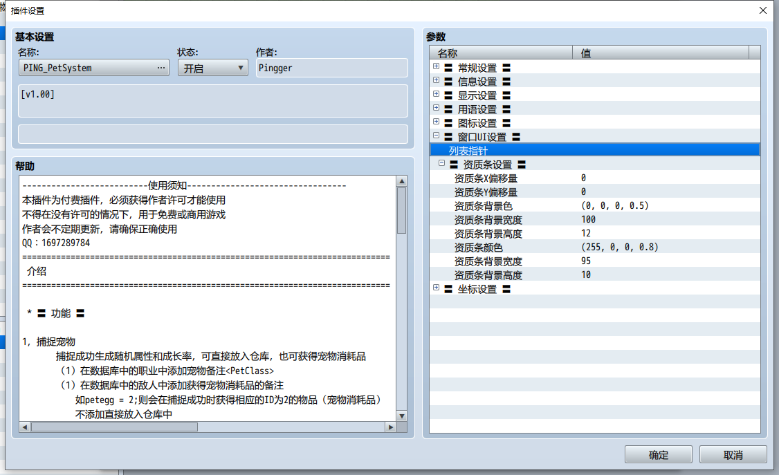The width and height of the screenshot is (779, 475).
Task: Click the help horizontal scrollbar thumb
Action: (114, 427)
